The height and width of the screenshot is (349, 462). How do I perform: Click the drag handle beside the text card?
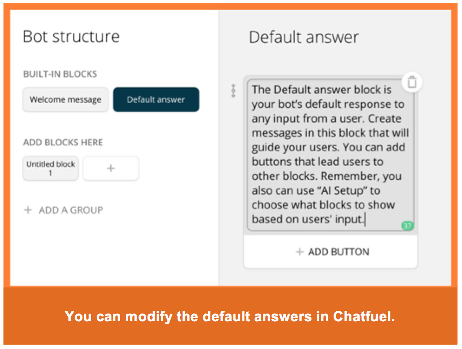[233, 91]
